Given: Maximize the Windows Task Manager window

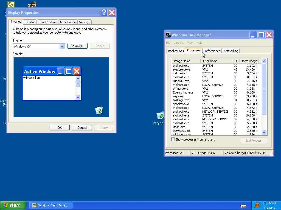Looking at the screenshot, I should 261,35.
